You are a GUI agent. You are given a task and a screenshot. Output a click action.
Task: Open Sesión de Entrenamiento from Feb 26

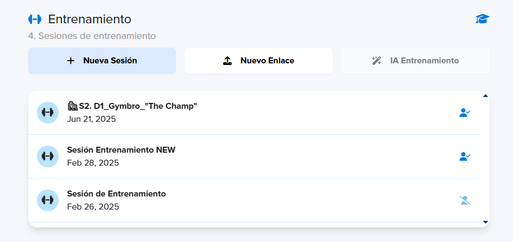pyautogui.click(x=255, y=200)
